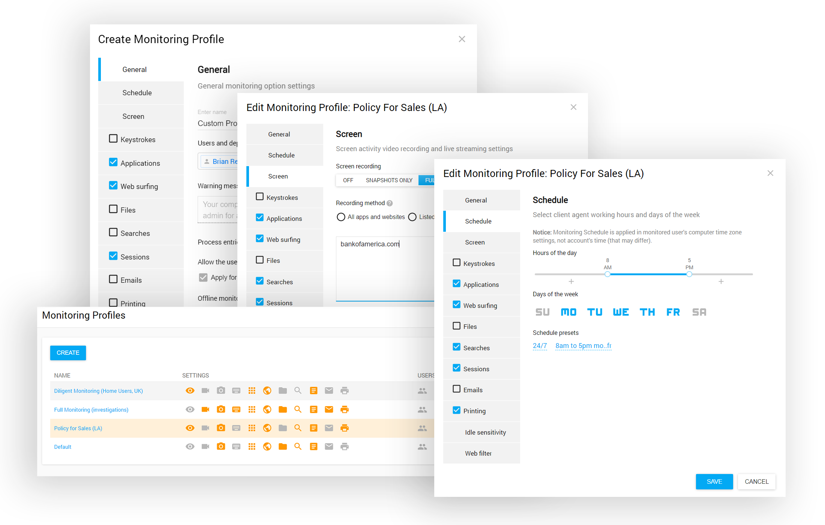Toggle Sunday in Days of the week
Screen dimensions: 825x525
tap(542, 312)
